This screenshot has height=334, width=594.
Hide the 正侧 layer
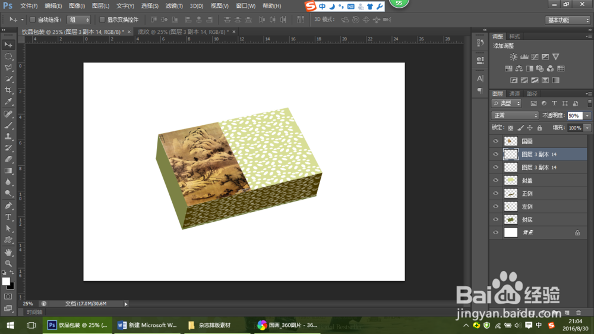click(495, 193)
